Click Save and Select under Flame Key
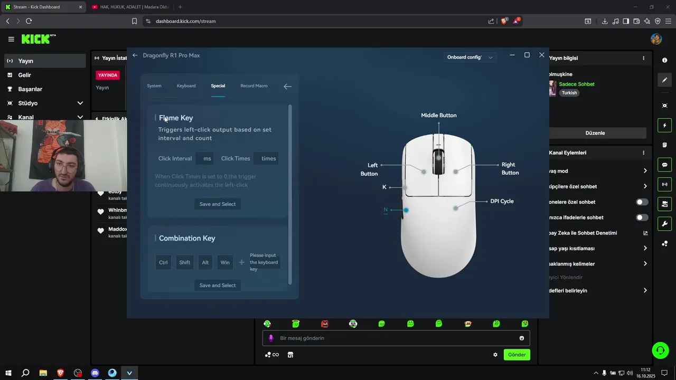This screenshot has height=380, width=676. [218, 204]
